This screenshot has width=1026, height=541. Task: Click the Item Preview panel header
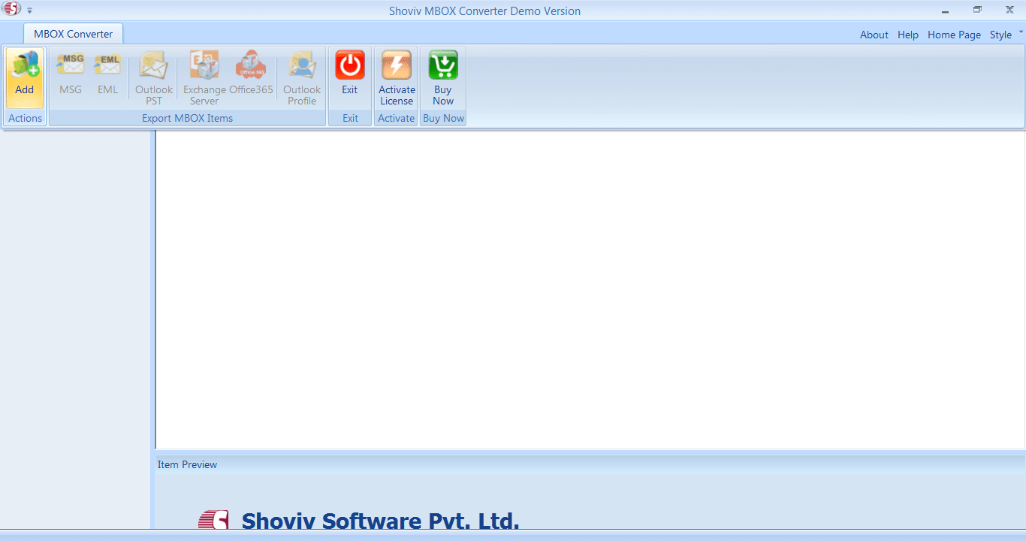(x=590, y=464)
